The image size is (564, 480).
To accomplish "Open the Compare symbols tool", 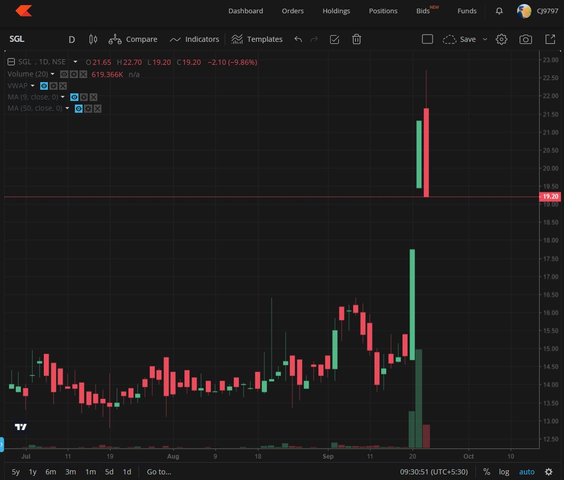I will click(x=133, y=39).
